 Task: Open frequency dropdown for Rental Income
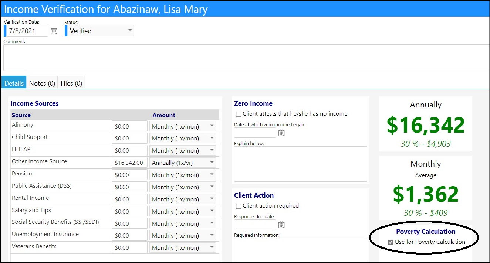point(183,199)
